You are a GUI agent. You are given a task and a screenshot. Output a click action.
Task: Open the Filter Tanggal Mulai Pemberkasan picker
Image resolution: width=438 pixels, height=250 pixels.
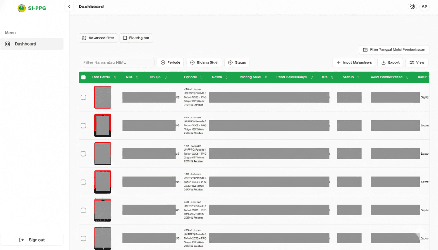(394, 50)
